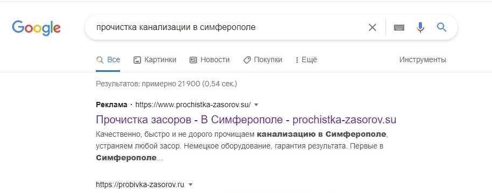Expand the Ещё menu
The width and height of the screenshot is (492, 193).
coord(306,60)
